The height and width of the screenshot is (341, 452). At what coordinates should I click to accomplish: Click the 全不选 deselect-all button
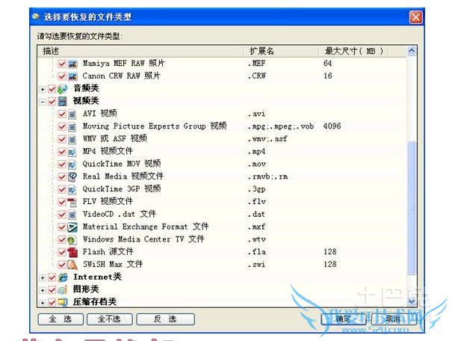110,319
